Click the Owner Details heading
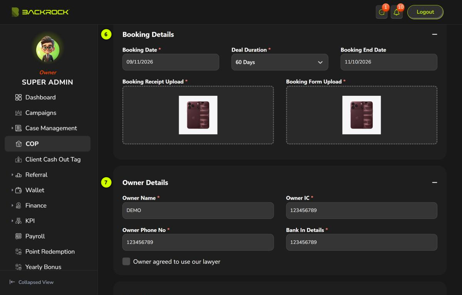The image size is (462, 295). click(145, 183)
